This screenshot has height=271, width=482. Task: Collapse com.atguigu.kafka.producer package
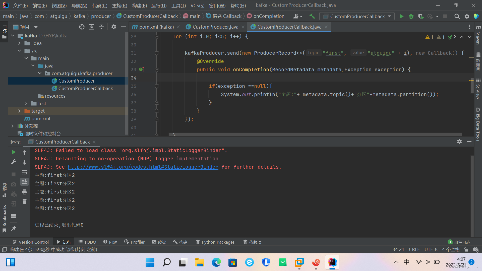pos(40,73)
